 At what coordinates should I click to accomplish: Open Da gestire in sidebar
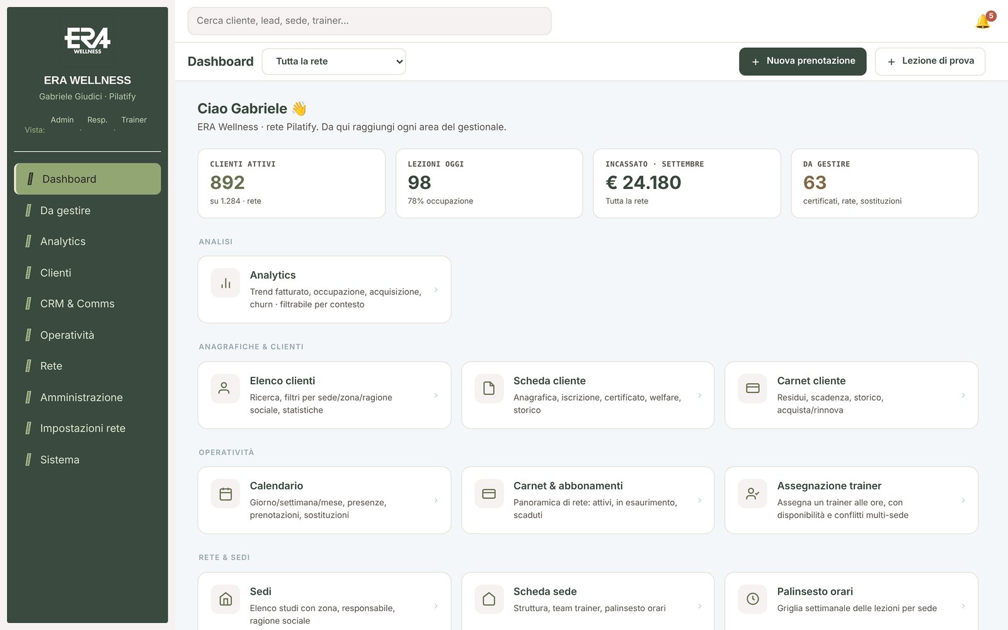(88, 210)
